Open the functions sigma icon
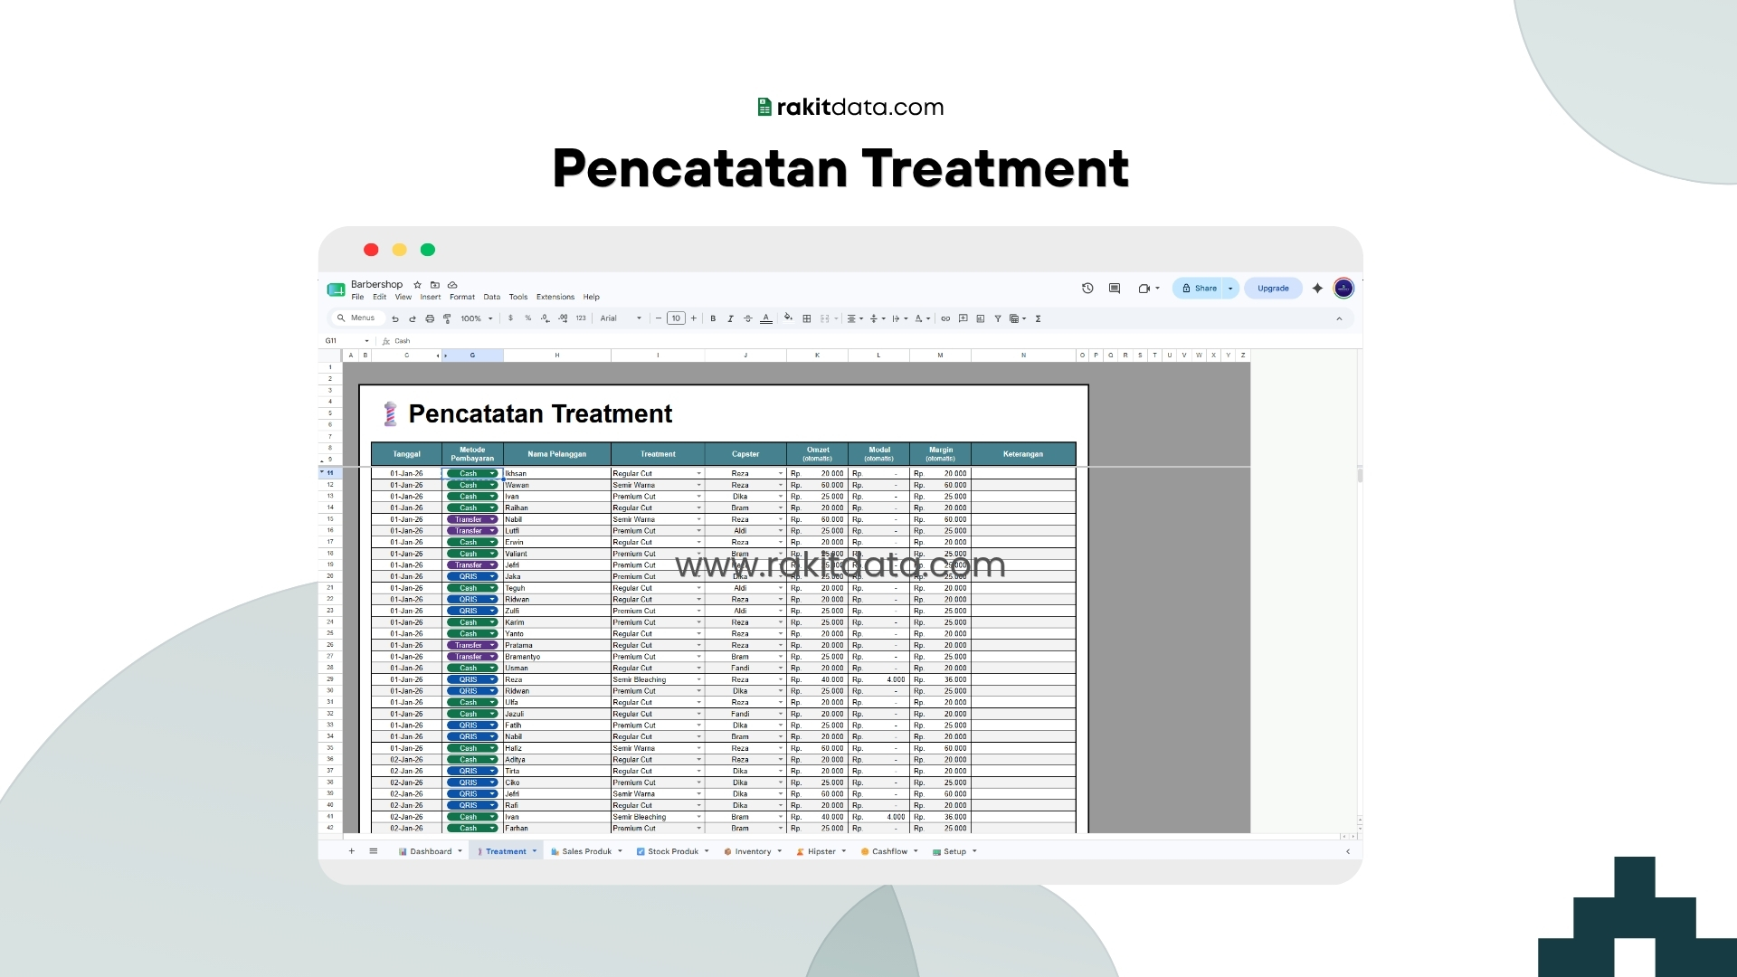 coord(1038,318)
